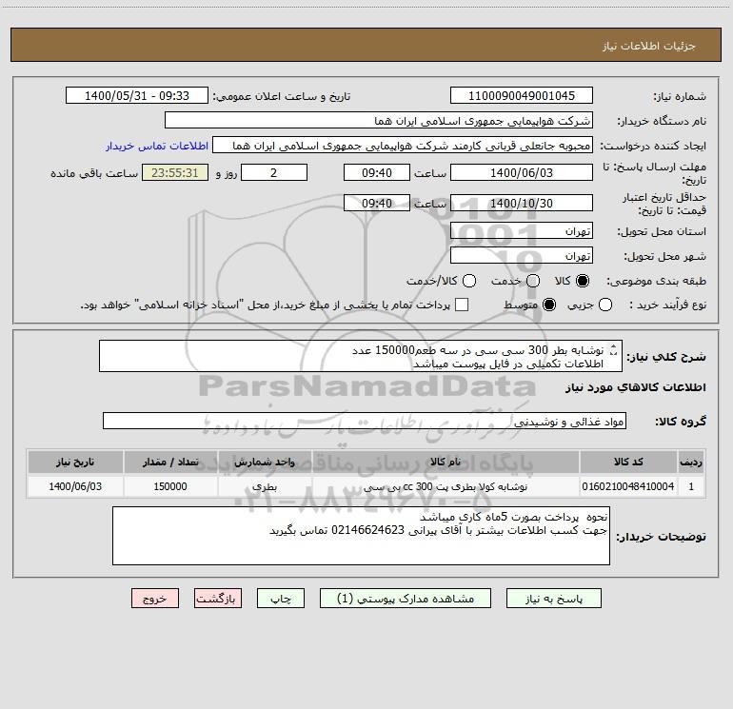733x709 pixels.
Task: Click remaining time 23:55:31 field
Action: [x=175, y=172]
